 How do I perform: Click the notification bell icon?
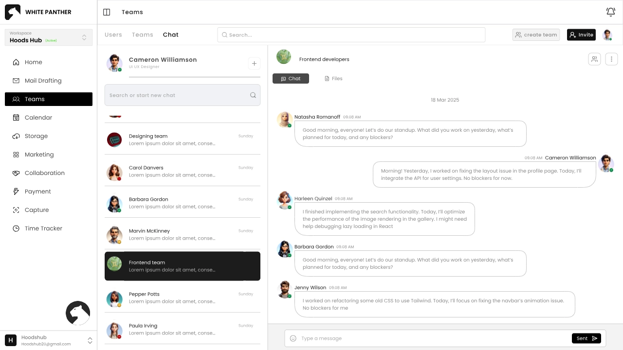(610, 12)
